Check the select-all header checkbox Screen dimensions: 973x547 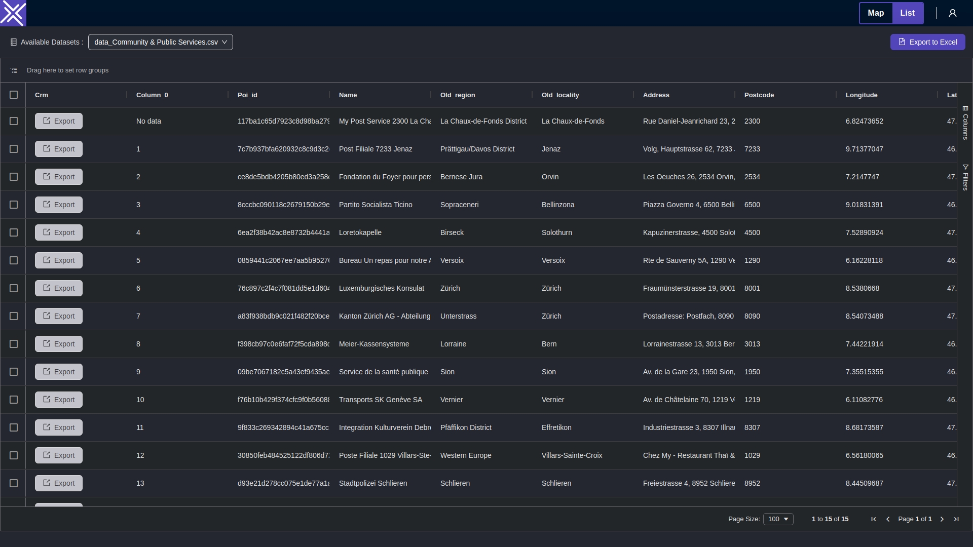pyautogui.click(x=14, y=95)
